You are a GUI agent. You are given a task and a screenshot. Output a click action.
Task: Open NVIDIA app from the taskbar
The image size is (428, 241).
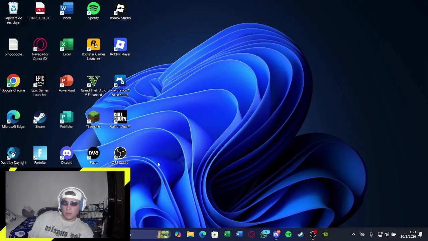pyautogui.click(x=325, y=234)
